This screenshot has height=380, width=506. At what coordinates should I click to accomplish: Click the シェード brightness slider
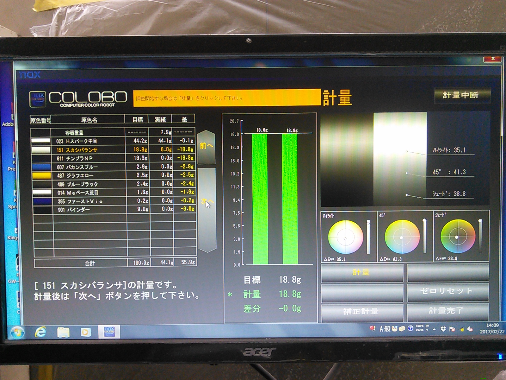point(480,236)
